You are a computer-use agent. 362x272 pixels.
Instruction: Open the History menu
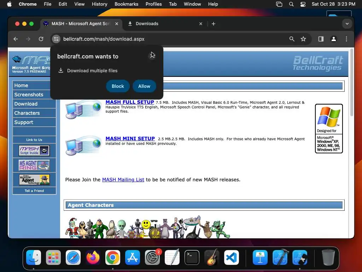pyautogui.click(x=99, y=4)
